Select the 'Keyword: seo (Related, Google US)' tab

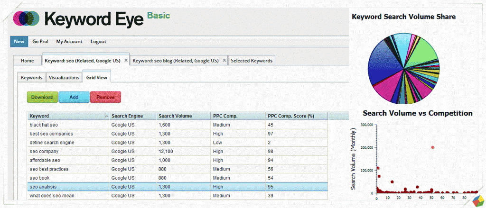point(83,61)
